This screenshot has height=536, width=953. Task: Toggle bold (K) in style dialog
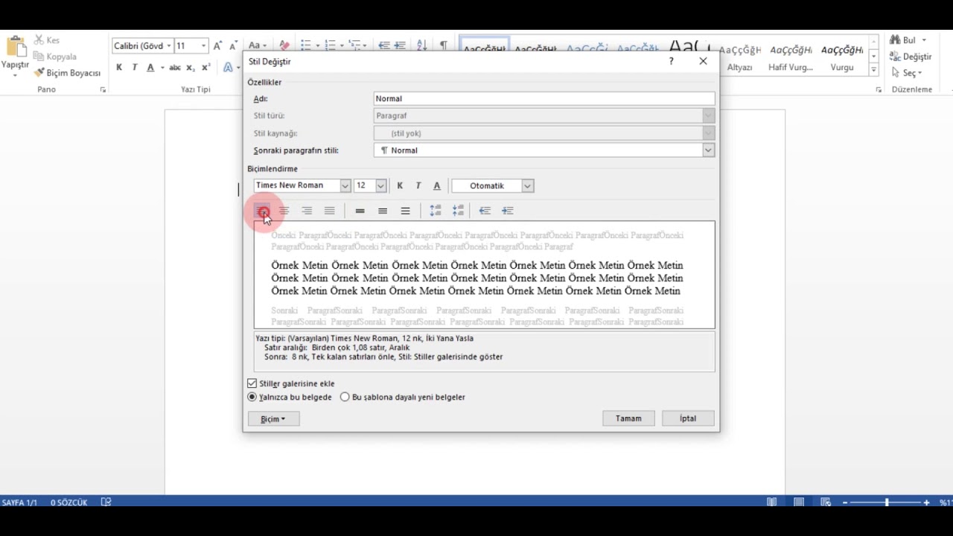click(400, 185)
